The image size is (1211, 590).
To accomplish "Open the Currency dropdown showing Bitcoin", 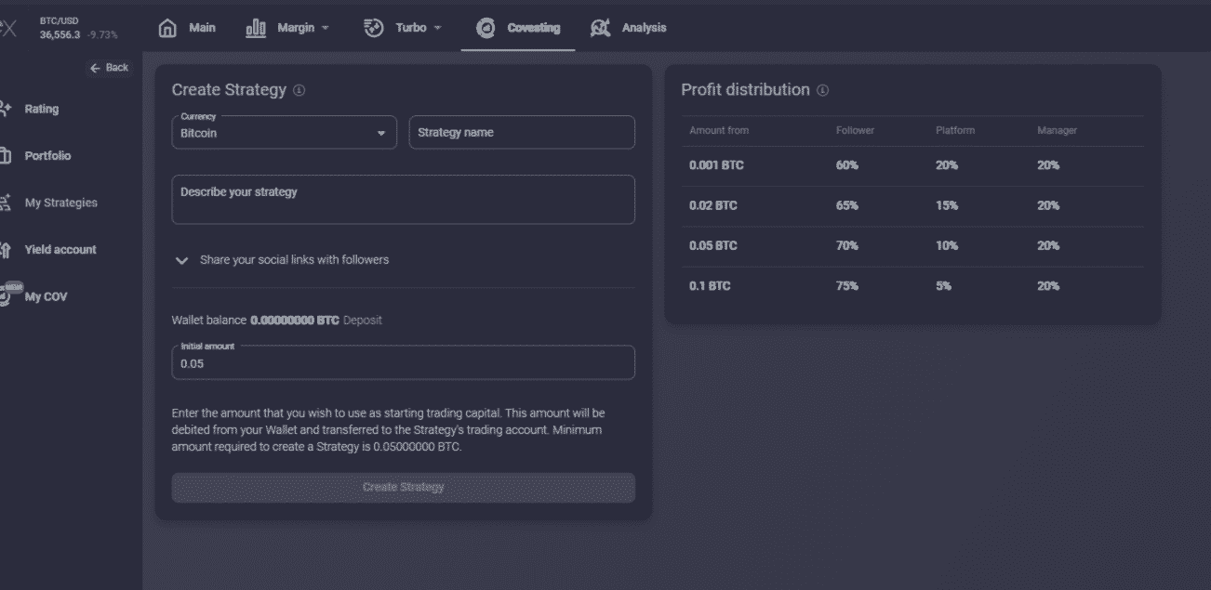I will point(284,133).
